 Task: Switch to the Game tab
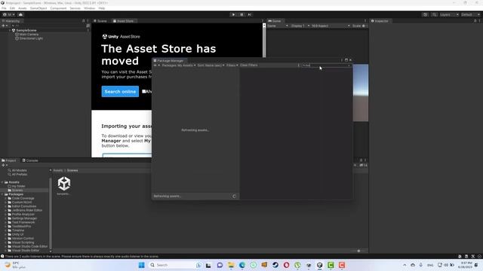pos(275,21)
